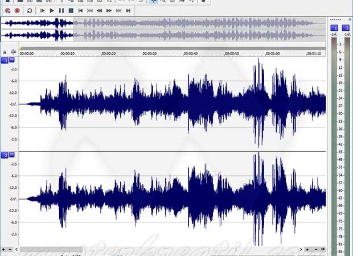353x256 pixels.
Task: Pause audio playback
Action: (x=61, y=11)
